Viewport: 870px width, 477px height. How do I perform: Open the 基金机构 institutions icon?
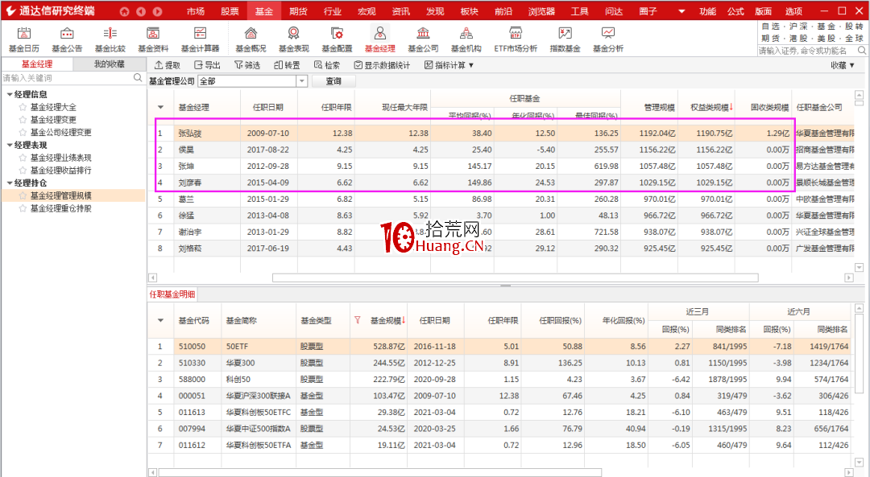click(x=466, y=39)
